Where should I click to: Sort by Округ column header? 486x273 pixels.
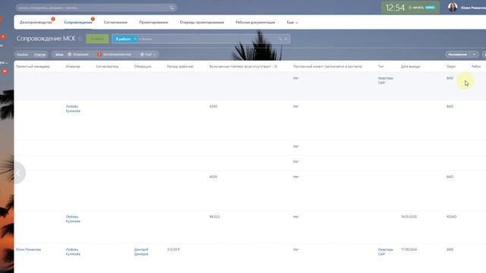pyautogui.click(x=451, y=67)
